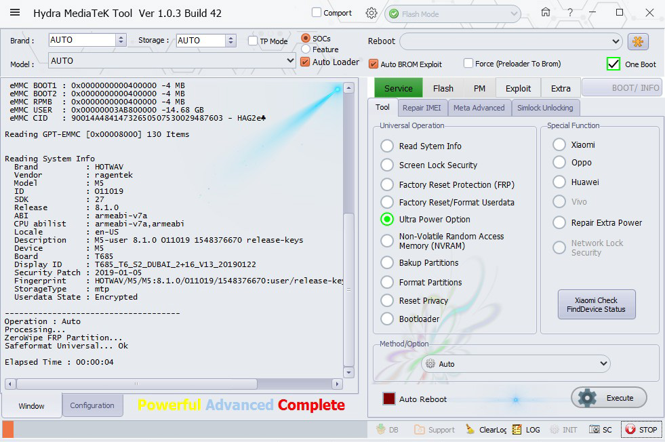Toggle Auto BROM Exploit checkbox
665x442 pixels.
[x=374, y=64]
